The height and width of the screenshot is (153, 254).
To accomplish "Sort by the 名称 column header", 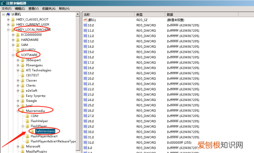I will coord(108,14).
